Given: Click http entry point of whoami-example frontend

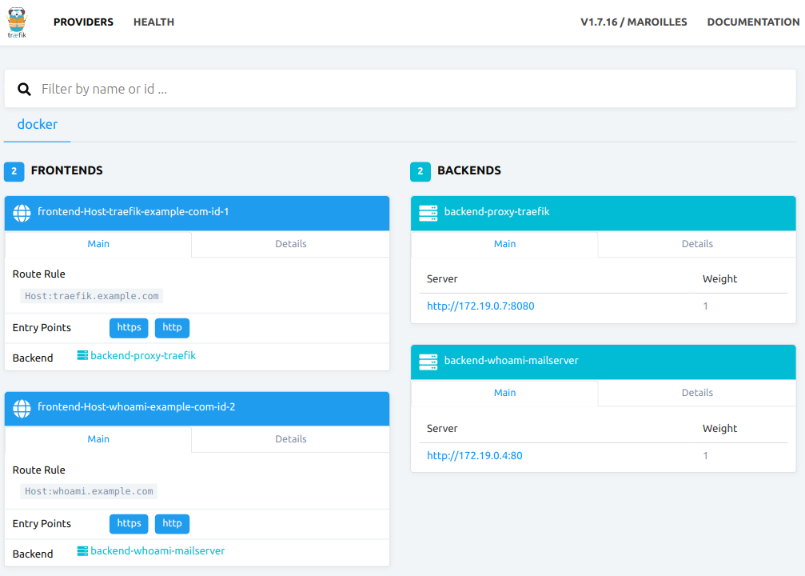Looking at the screenshot, I should click(x=172, y=523).
